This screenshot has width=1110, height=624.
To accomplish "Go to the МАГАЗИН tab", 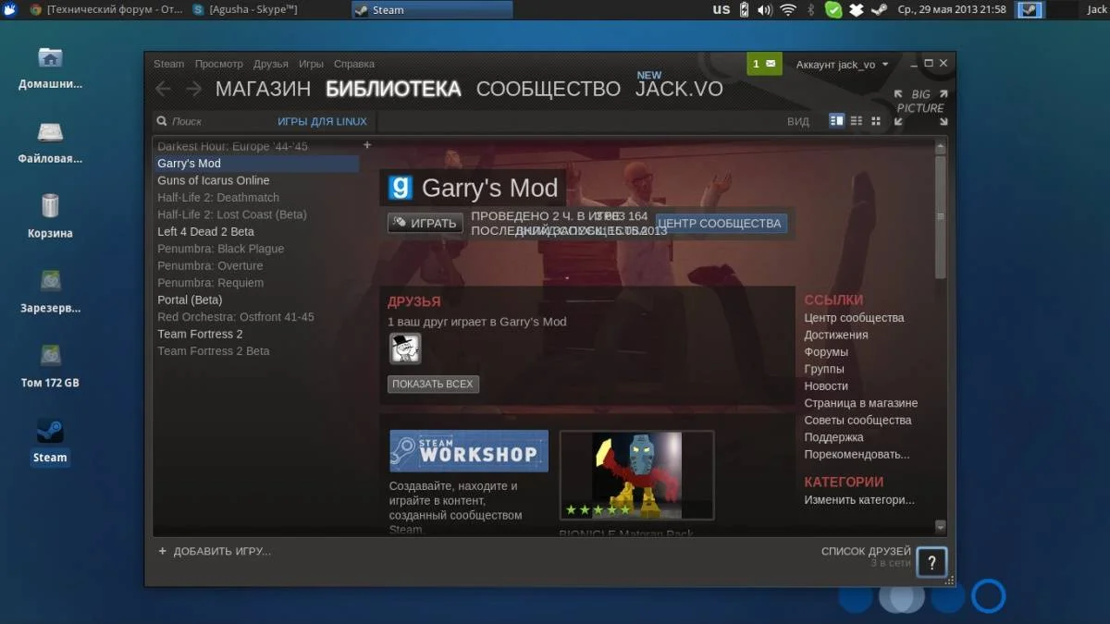I will click(263, 89).
